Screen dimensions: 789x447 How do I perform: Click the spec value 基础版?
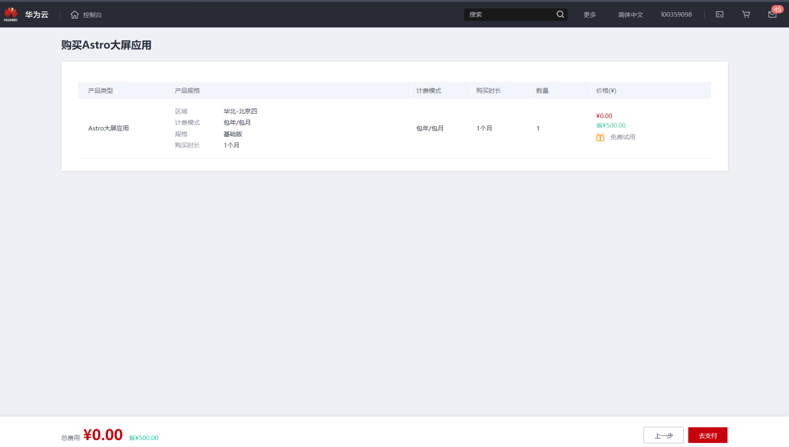click(x=233, y=134)
